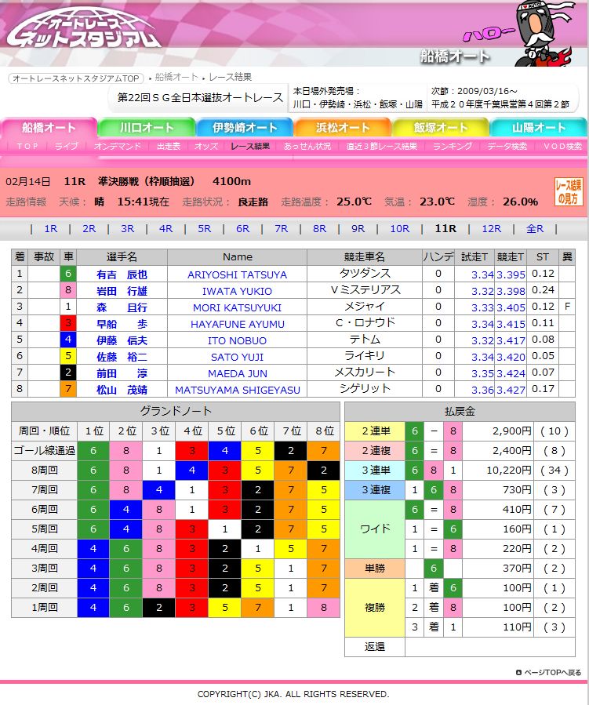Image resolution: width=589 pixels, height=705 pixels.
Task: Click race time 3.427 link
Action: (x=511, y=390)
